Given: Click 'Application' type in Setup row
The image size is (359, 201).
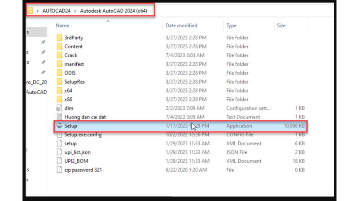Looking at the screenshot, I should click(x=239, y=126).
